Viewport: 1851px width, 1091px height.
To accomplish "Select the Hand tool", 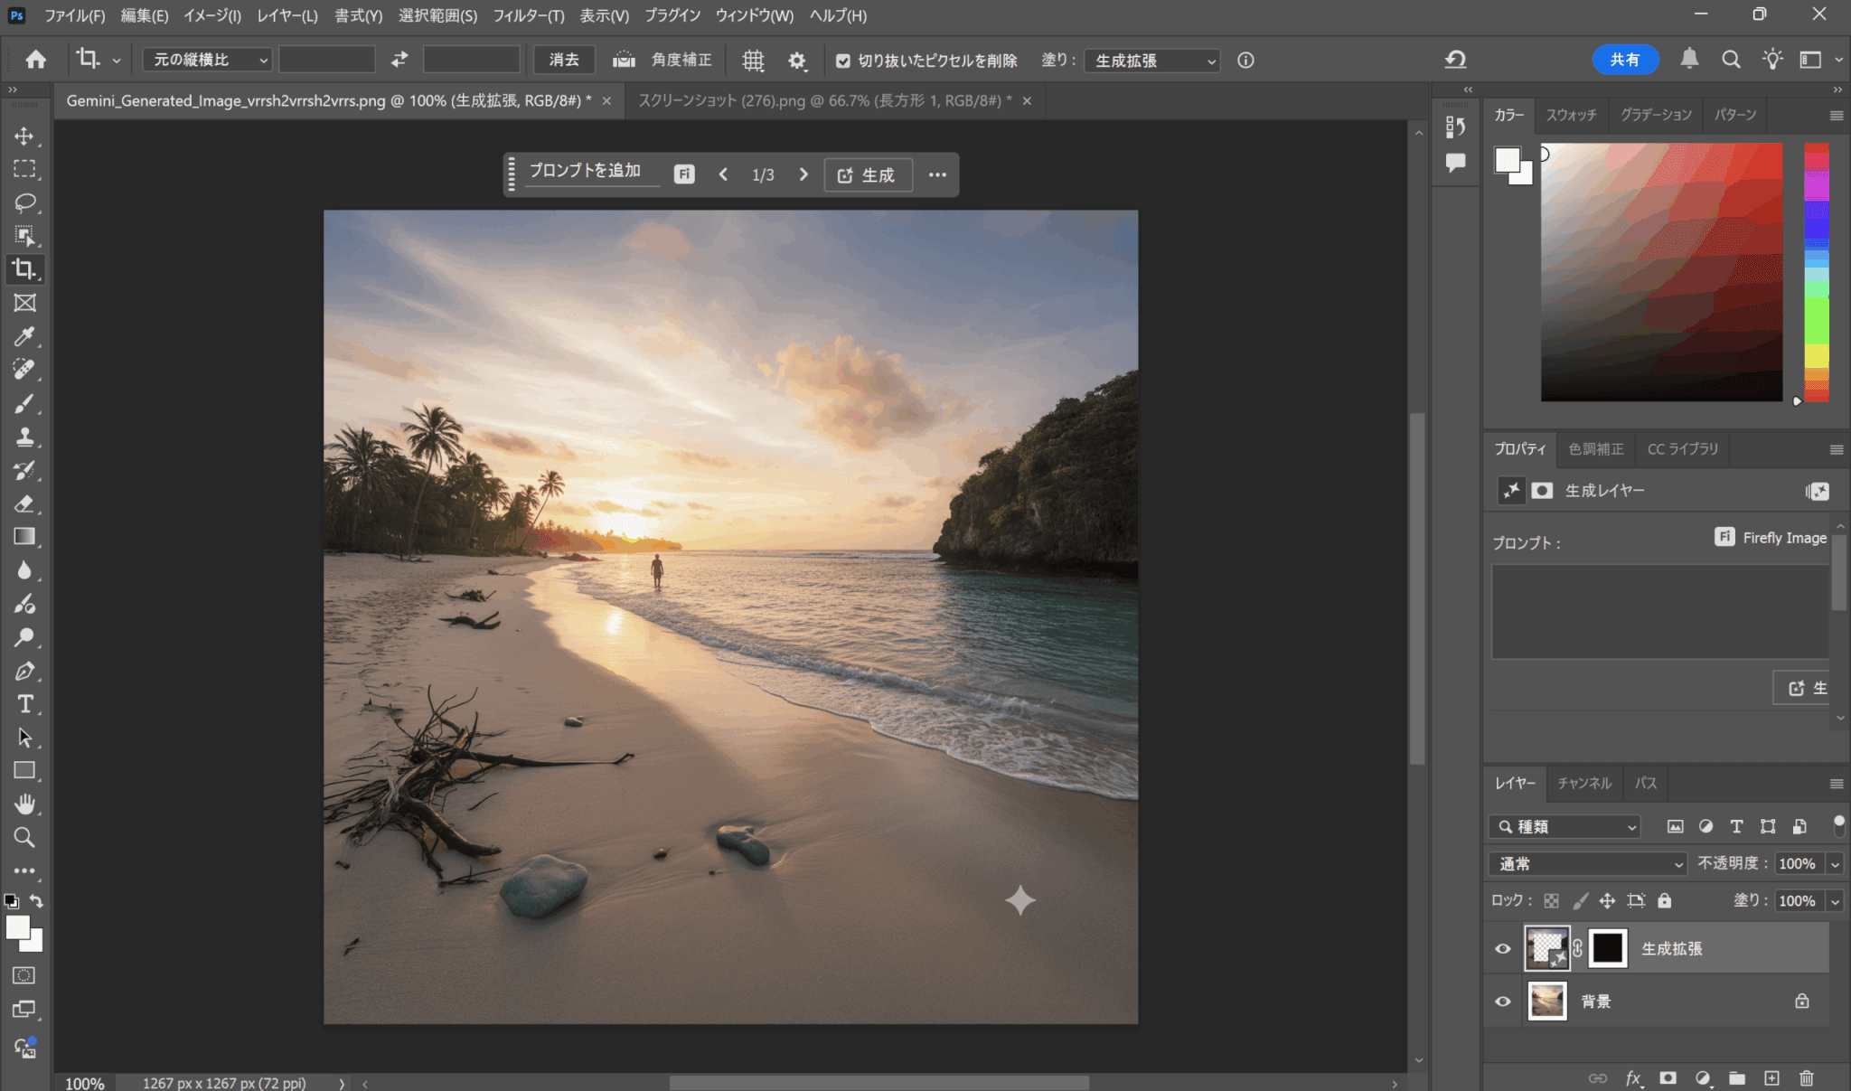I will (24, 804).
